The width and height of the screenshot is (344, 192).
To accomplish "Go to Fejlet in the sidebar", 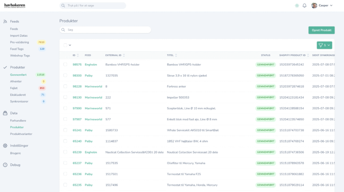I will point(14,88).
